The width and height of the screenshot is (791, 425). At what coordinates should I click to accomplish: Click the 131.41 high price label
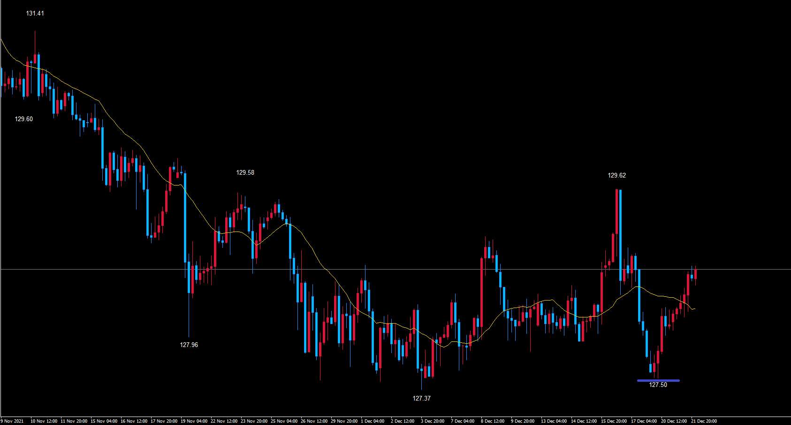(x=35, y=13)
